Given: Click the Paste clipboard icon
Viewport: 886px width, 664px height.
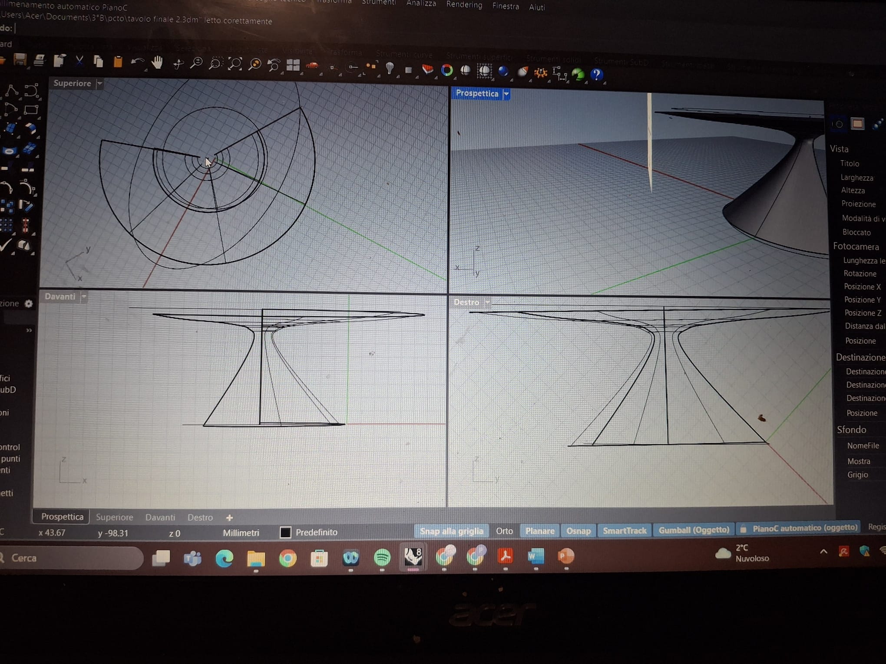Looking at the screenshot, I should [x=118, y=62].
